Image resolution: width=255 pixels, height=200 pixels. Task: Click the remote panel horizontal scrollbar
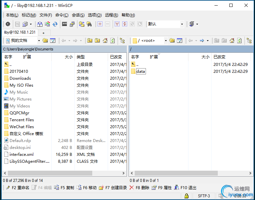point(176,173)
